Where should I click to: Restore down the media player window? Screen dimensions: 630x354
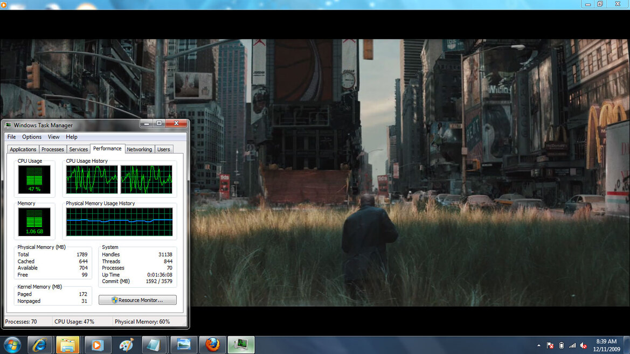[600, 4]
